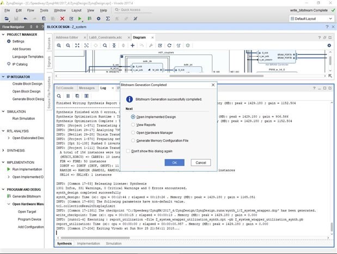Open the Flow menu
Screen dimensions: 337x254
[x=31, y=10]
